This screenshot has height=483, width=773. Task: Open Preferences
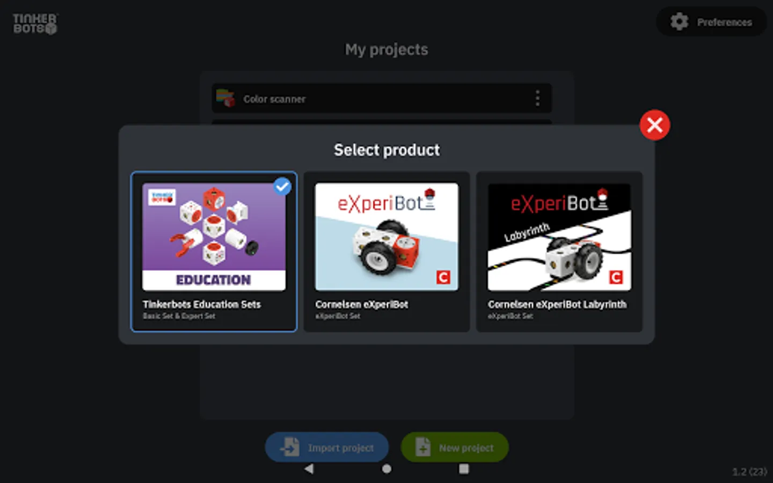pyautogui.click(x=711, y=22)
